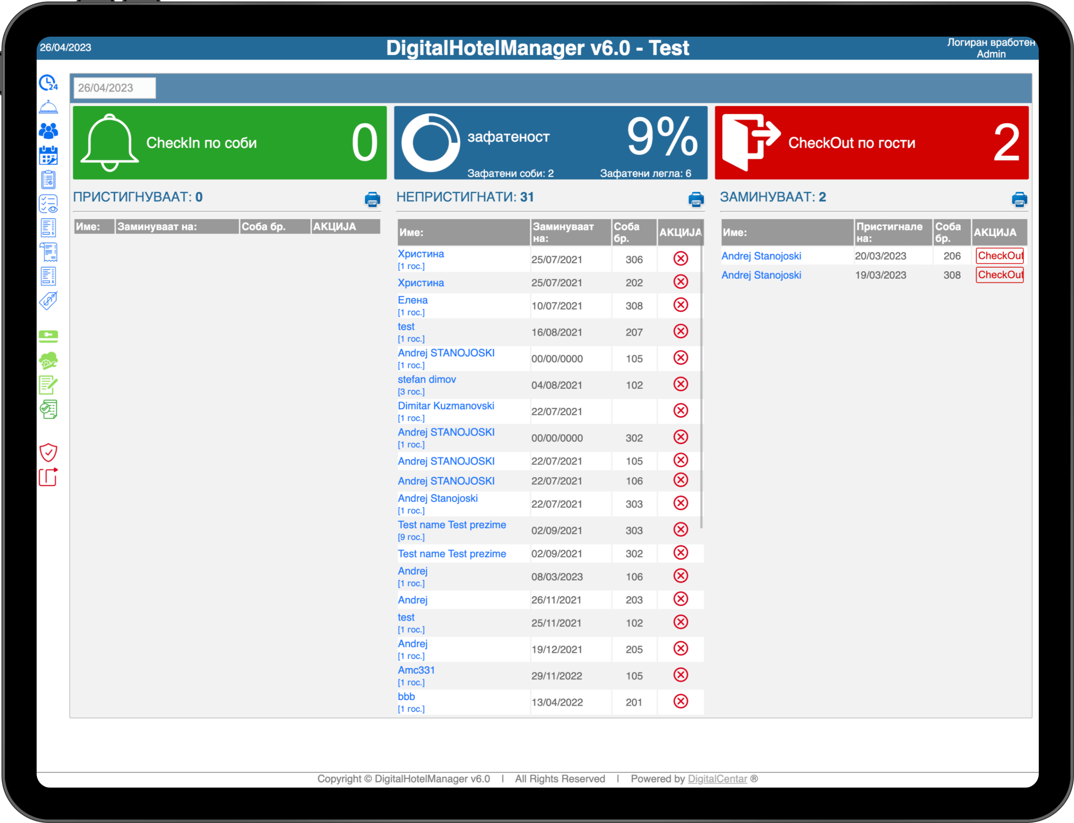Open the service bell reception icon
Image resolution: width=1074 pixels, height=823 pixels.
tap(48, 107)
